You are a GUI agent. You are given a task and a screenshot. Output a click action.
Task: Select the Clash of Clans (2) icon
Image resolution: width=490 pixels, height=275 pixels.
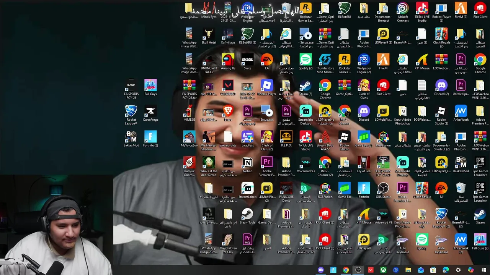(x=267, y=141)
